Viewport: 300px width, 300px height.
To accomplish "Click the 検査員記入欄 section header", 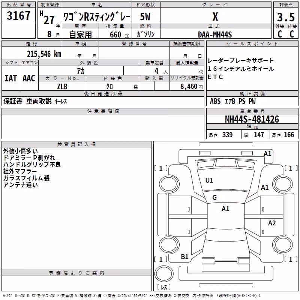I will coord(76,144).
